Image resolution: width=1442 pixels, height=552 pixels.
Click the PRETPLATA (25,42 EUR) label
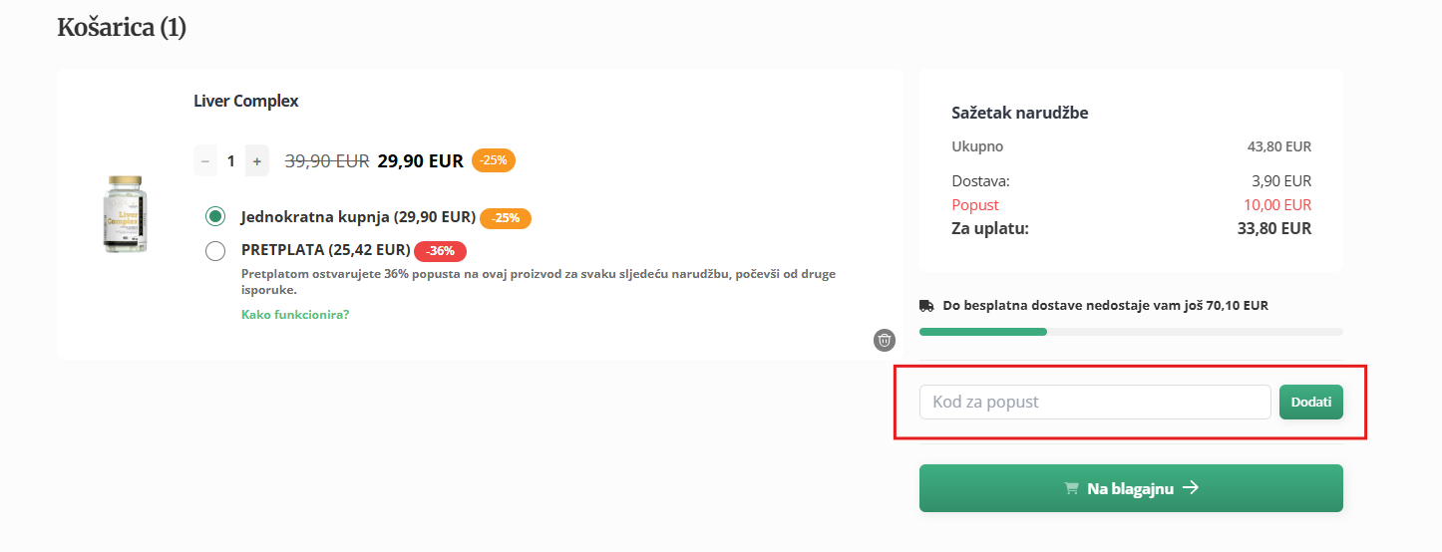[325, 250]
